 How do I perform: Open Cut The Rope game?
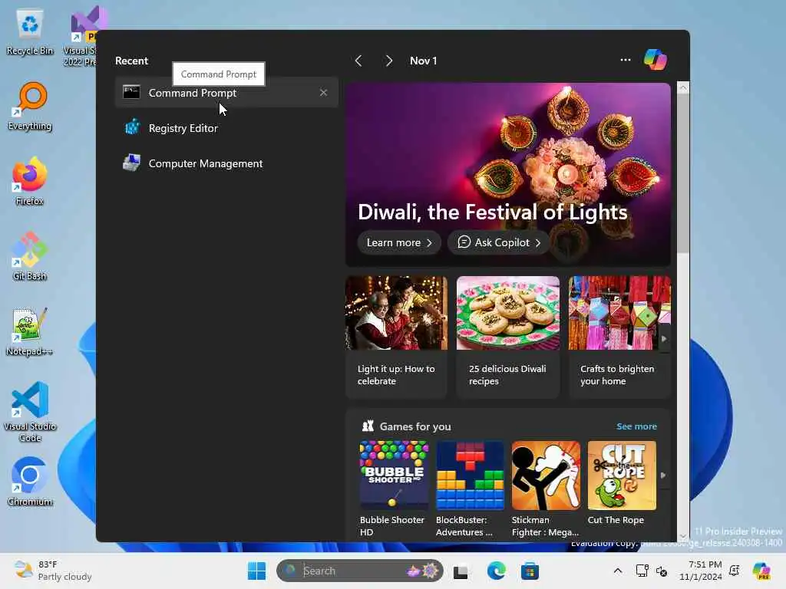click(622, 484)
